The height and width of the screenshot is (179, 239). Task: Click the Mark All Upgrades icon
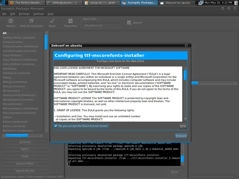point(31,21)
